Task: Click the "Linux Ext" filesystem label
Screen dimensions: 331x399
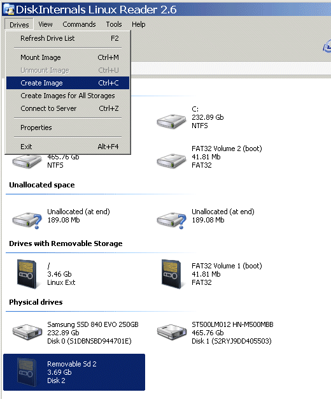Action: [x=61, y=282]
